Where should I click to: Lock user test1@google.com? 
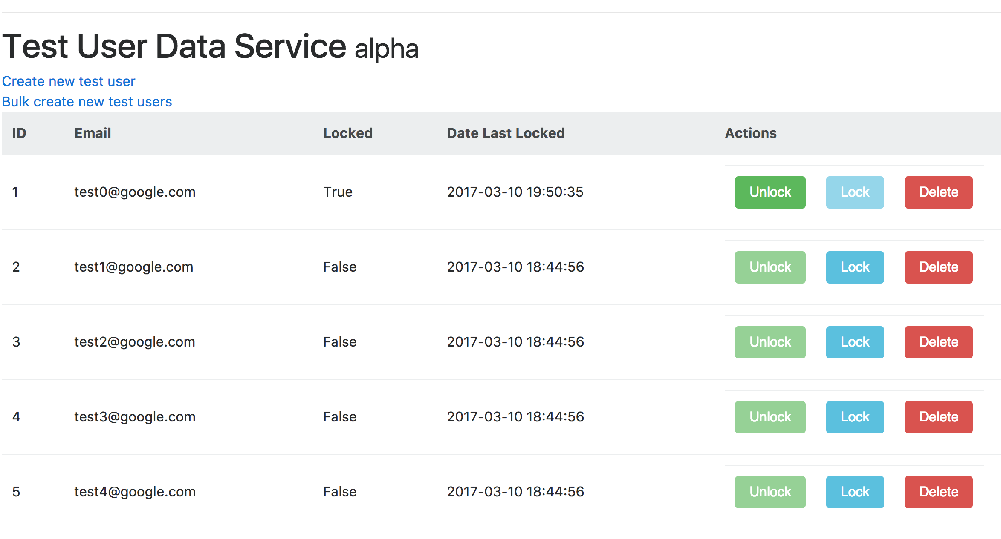point(855,267)
